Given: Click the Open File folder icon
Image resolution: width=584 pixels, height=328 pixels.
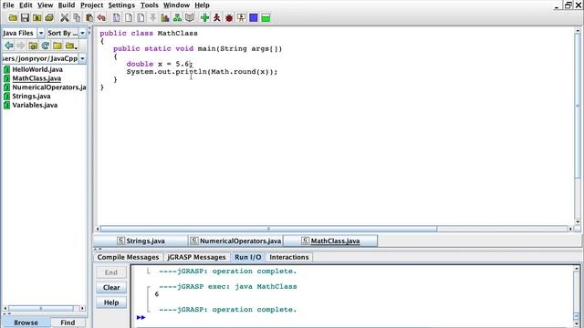Looking at the screenshot, I should (x=13, y=17).
